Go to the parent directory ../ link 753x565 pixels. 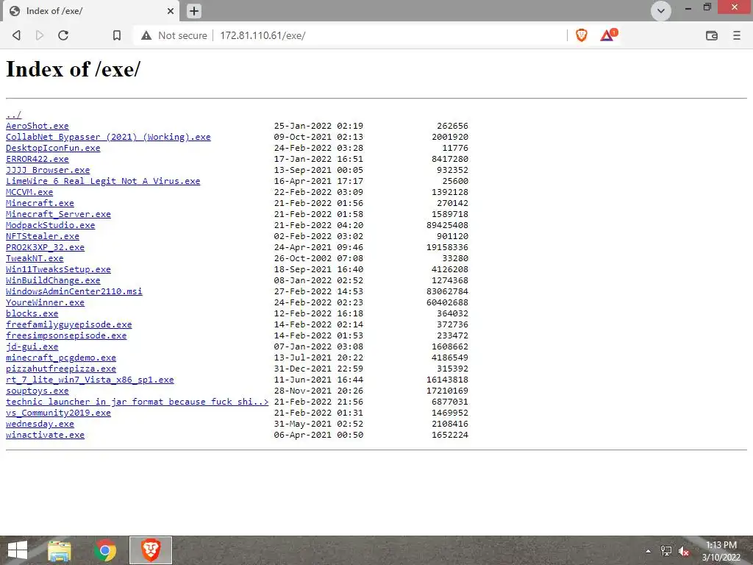(13, 115)
